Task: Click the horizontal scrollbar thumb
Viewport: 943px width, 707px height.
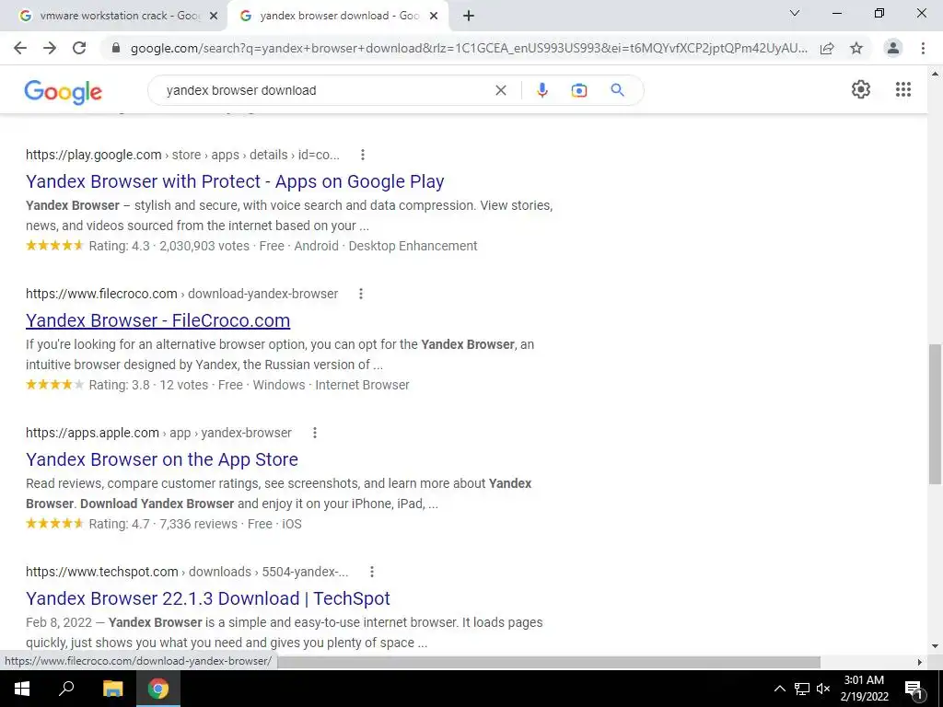Action: [x=549, y=662]
